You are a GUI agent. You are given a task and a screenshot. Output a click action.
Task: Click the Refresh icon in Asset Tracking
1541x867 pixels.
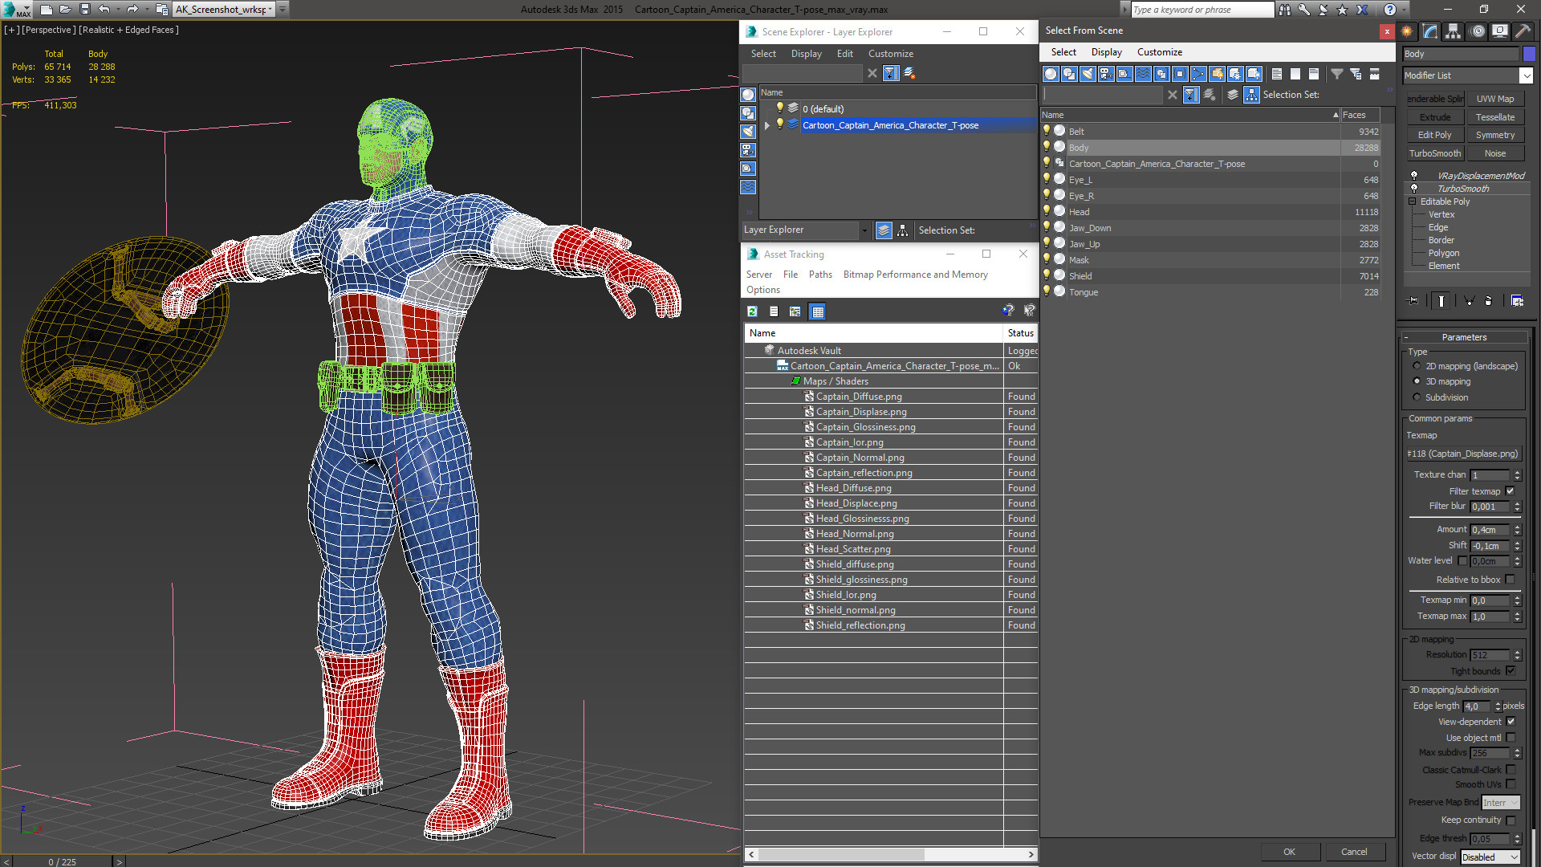(x=753, y=311)
